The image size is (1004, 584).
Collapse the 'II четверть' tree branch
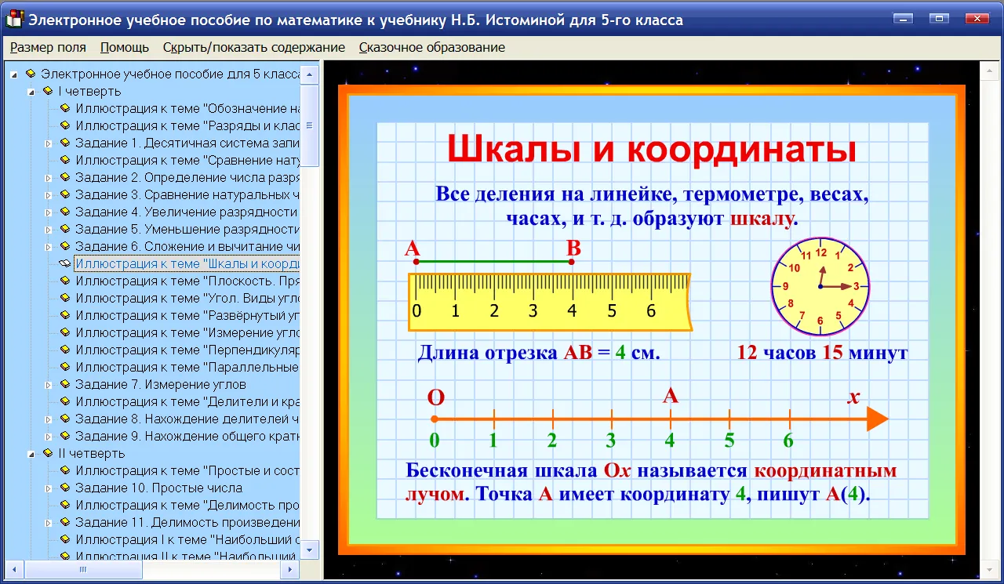point(31,454)
